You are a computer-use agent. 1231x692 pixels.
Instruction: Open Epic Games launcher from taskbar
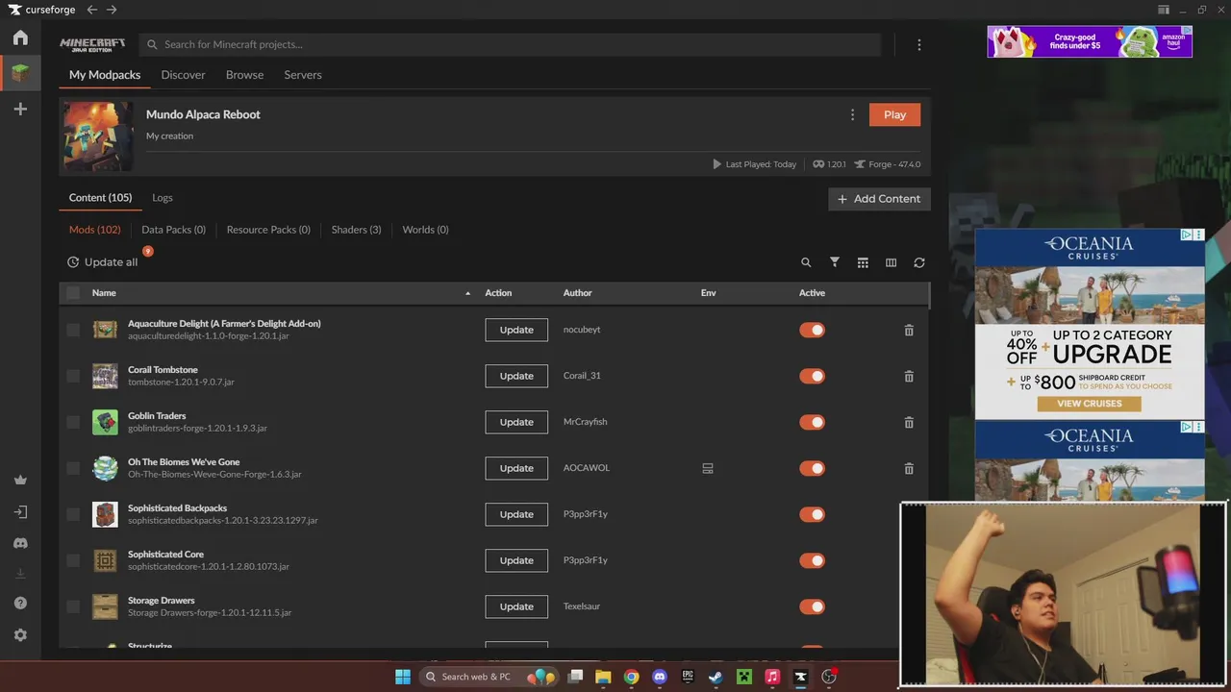point(688,677)
